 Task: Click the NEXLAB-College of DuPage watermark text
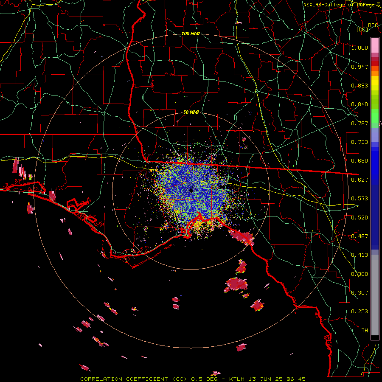tap(341, 5)
